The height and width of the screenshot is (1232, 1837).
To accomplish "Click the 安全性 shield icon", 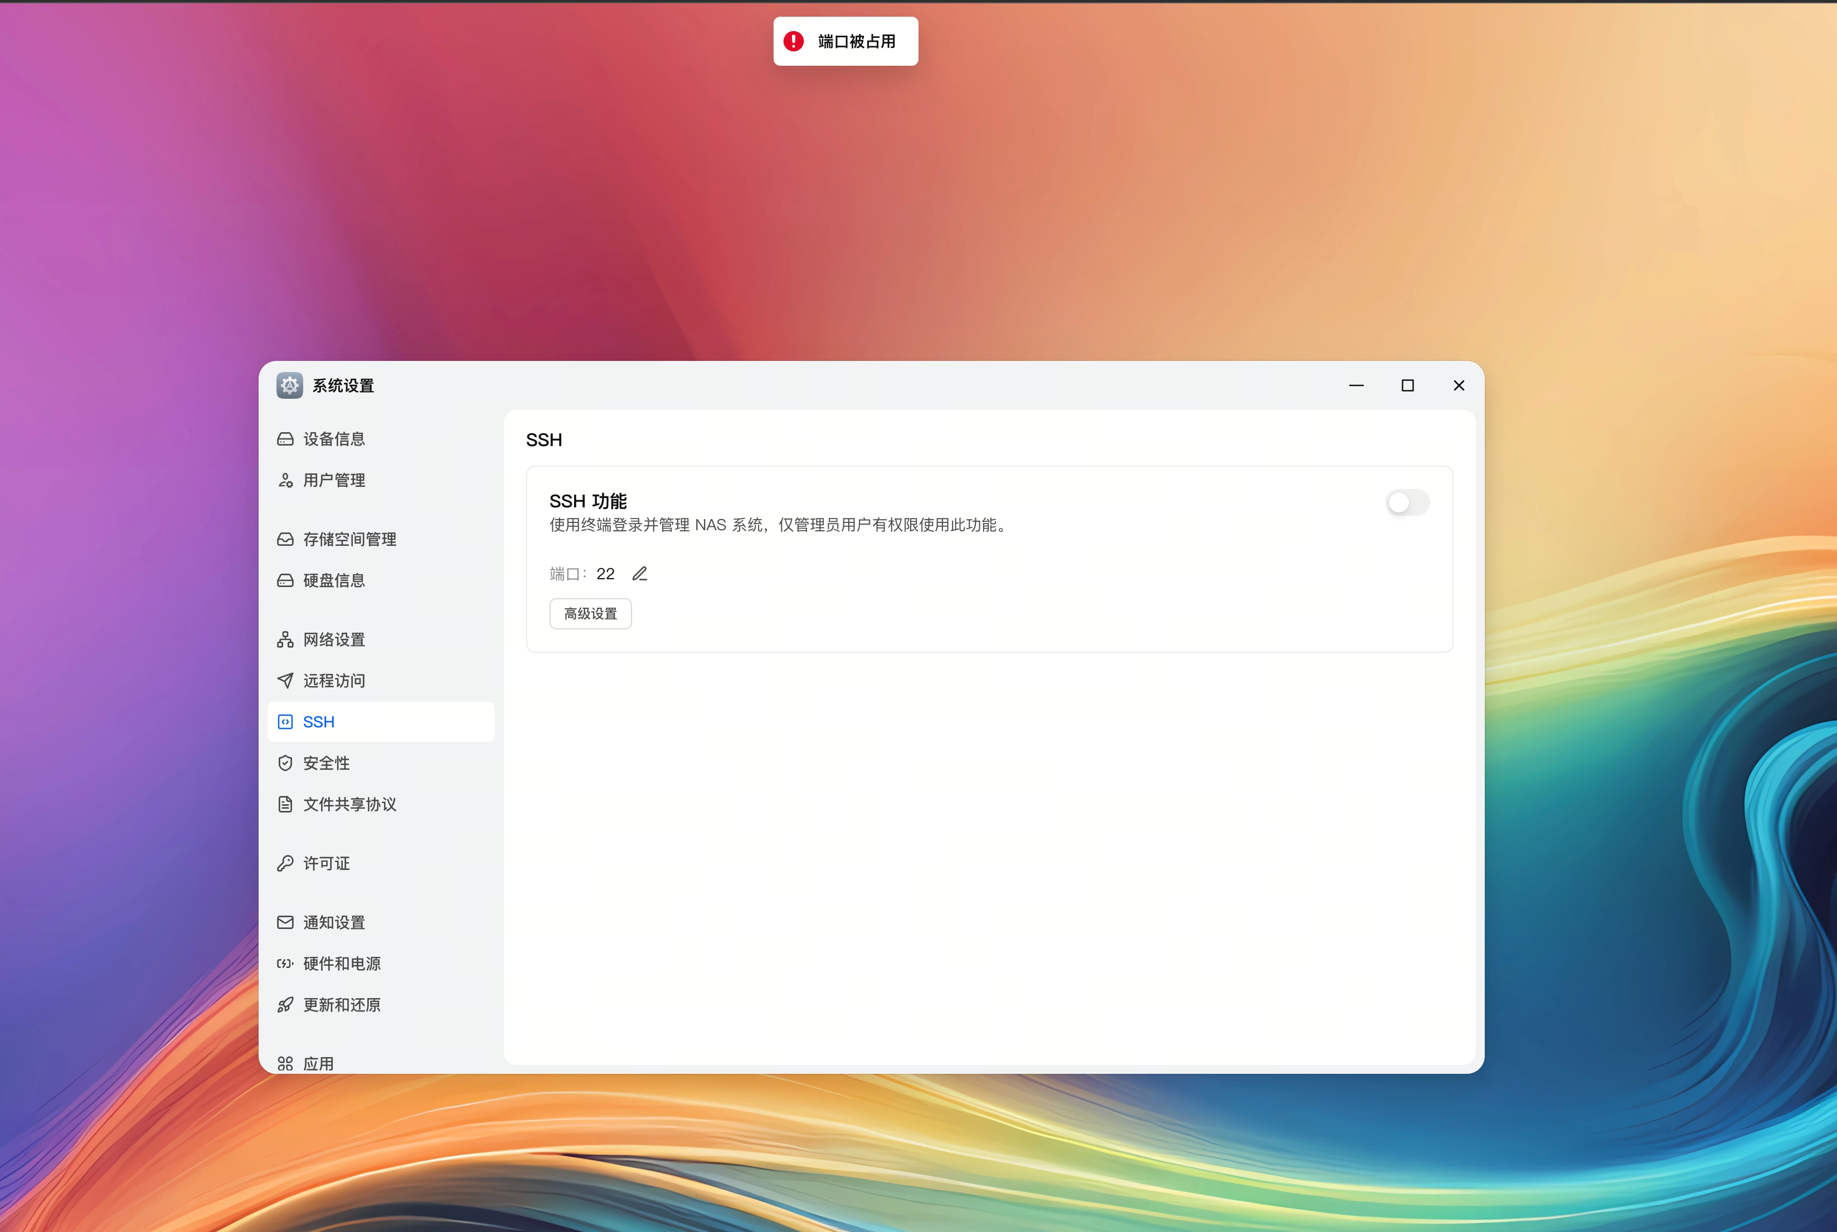I will [285, 763].
